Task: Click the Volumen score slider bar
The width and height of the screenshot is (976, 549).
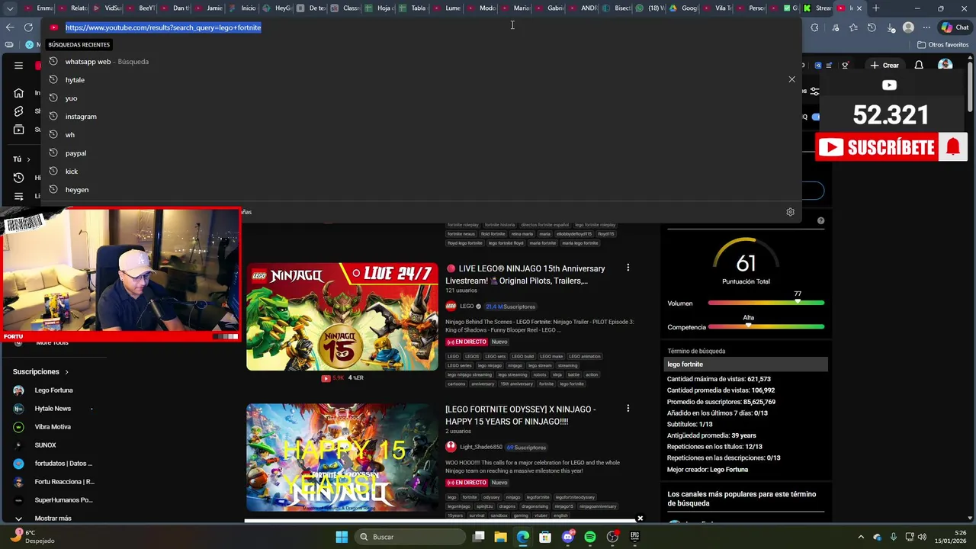Action: point(766,303)
